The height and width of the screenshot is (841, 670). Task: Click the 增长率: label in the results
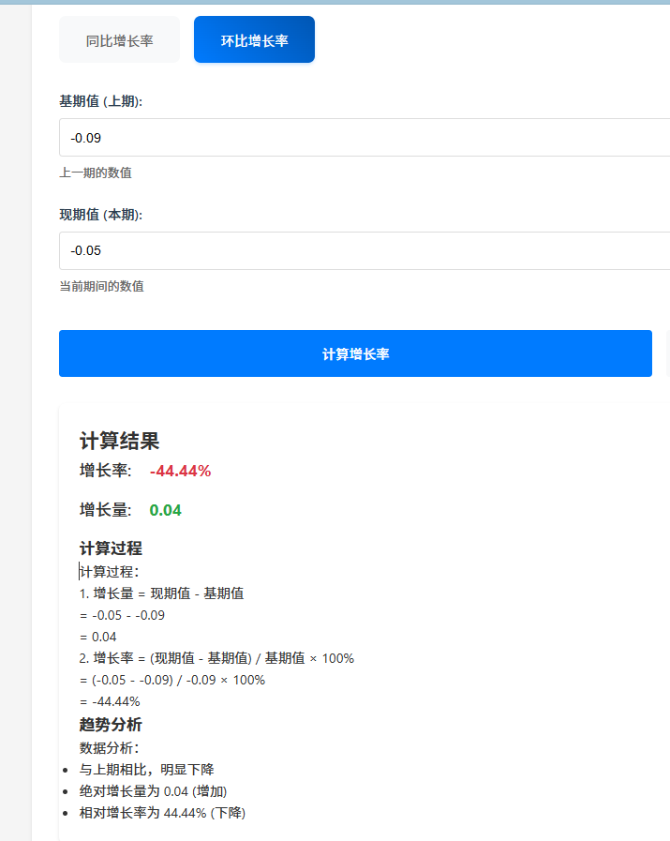[x=106, y=471]
